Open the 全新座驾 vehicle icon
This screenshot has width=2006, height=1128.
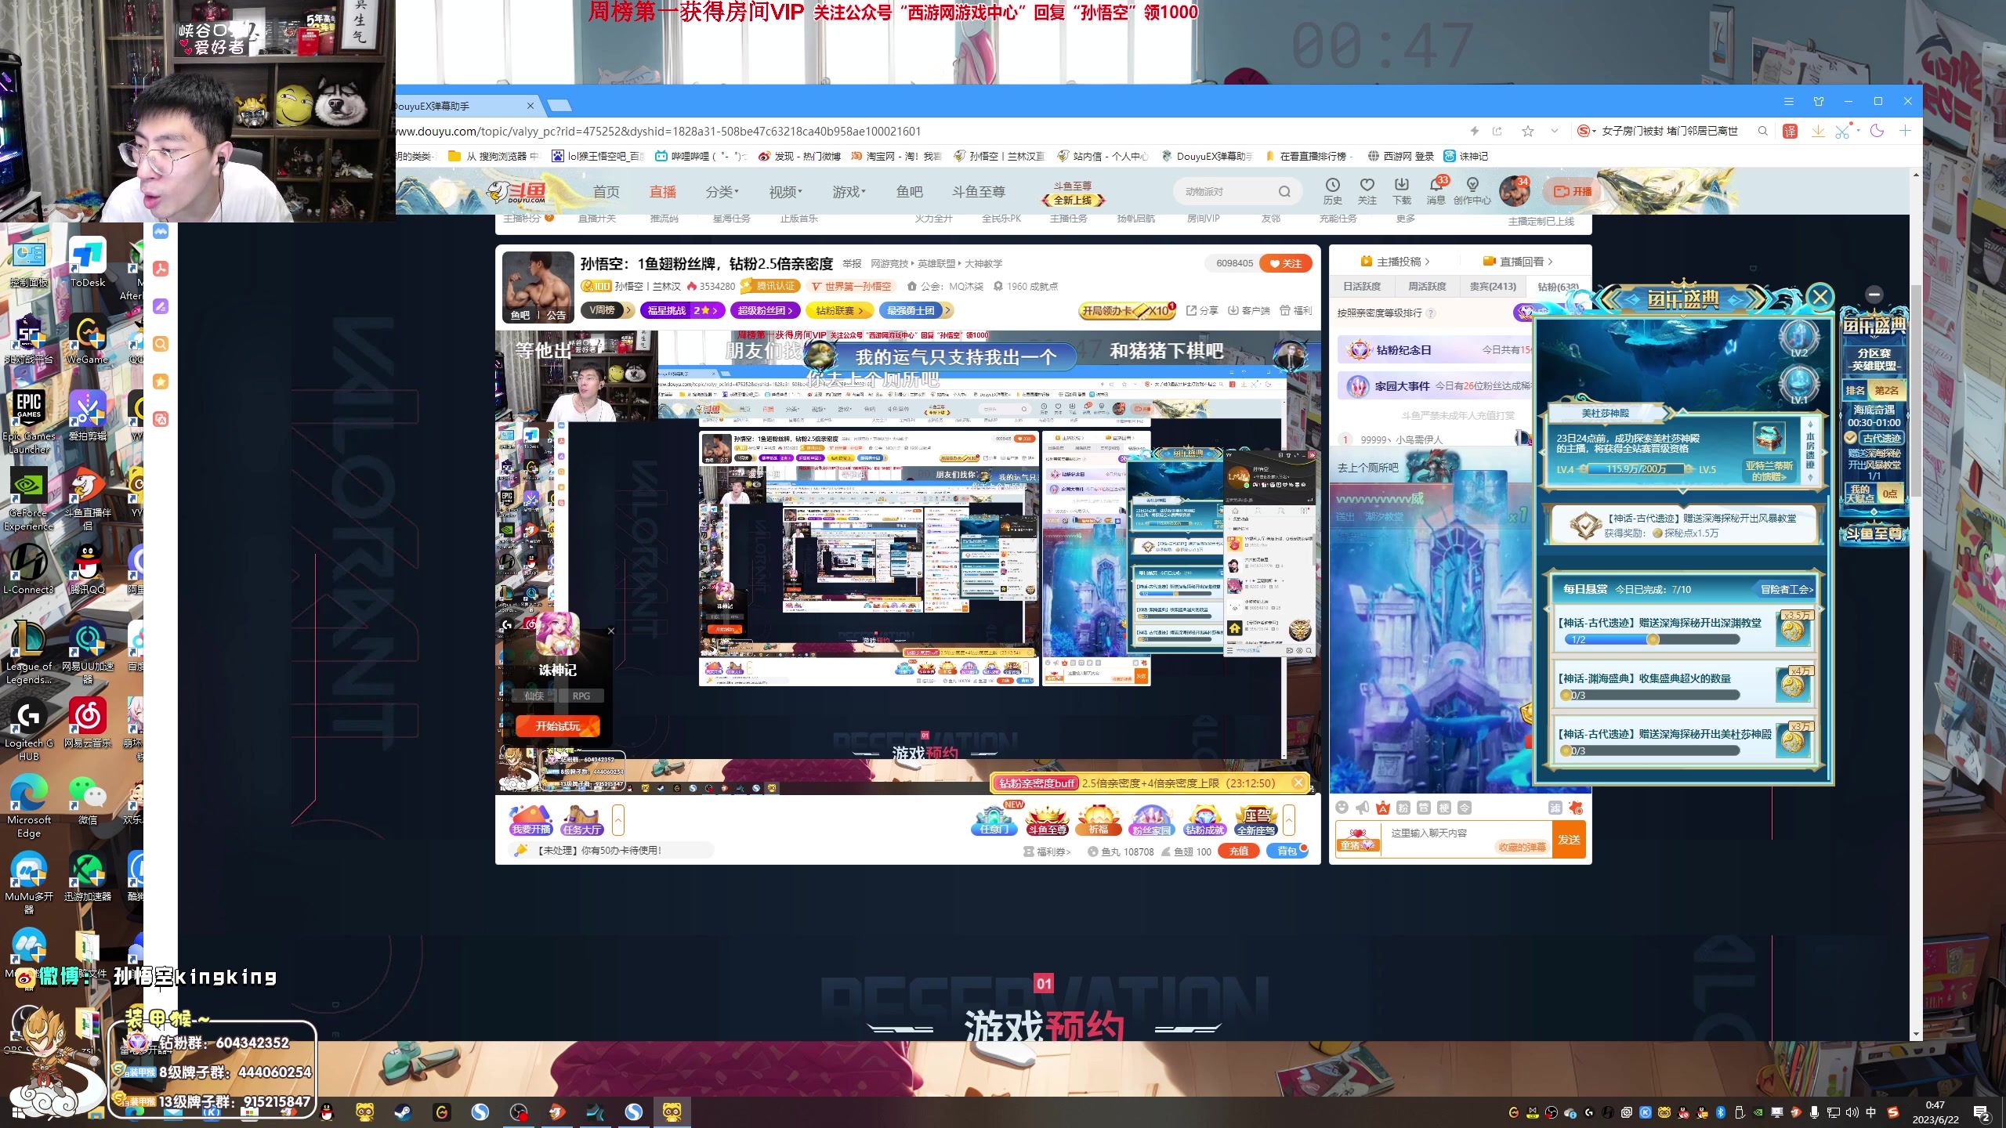click(x=1256, y=820)
